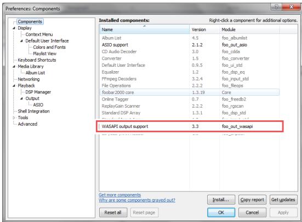Click foo_out_asio module cell
This screenshot has height=222, width=302.
point(235,45)
